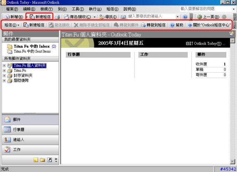Expand Titan Fu 個人資料夾 tree node
The width and height of the screenshot is (237, 172).
click(x=4, y=66)
